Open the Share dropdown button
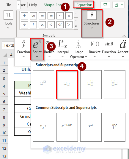This screenshot has width=129, height=159. [118, 5]
